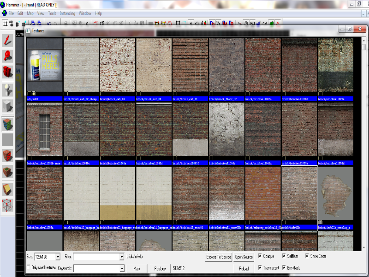Select the Magnify tool icon
This screenshot has height=277, width=369.
point(7,56)
